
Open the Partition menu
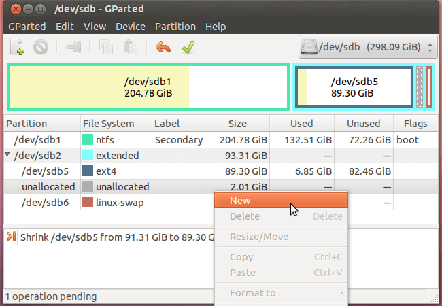(x=175, y=27)
